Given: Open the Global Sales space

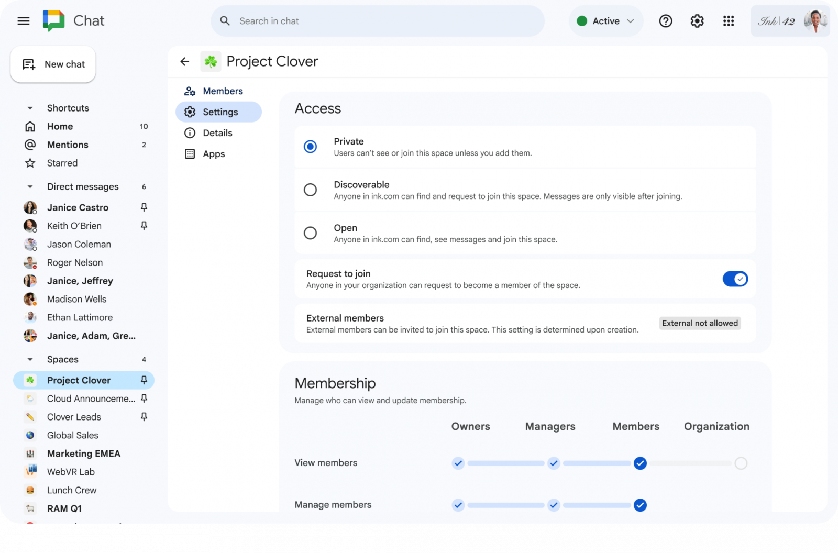Looking at the screenshot, I should tap(84, 435).
